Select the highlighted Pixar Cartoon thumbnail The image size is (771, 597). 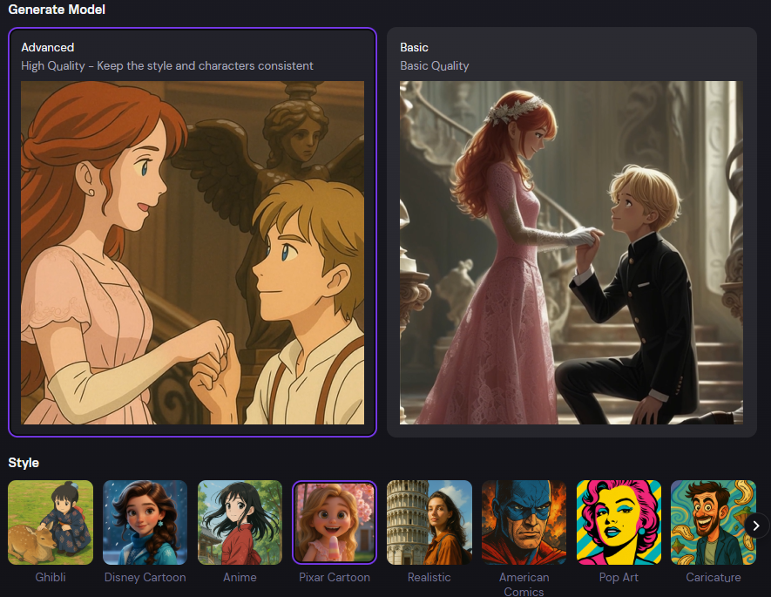335,522
